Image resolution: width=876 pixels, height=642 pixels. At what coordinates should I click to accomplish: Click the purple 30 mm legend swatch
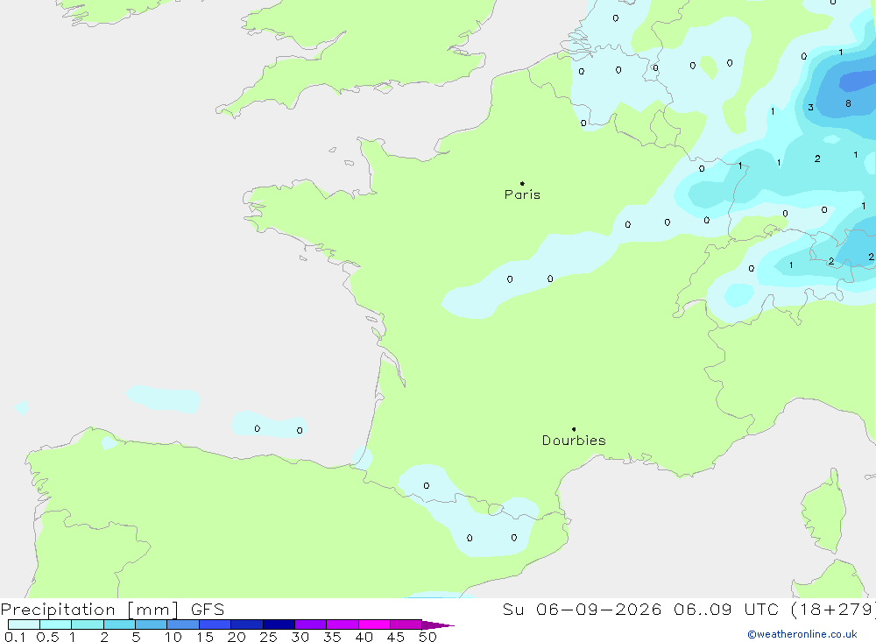click(310, 624)
